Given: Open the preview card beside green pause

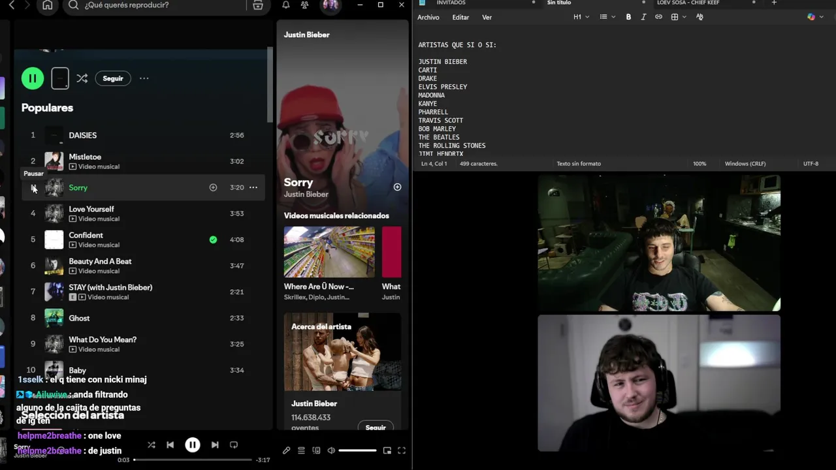Looking at the screenshot, I should coord(60,78).
